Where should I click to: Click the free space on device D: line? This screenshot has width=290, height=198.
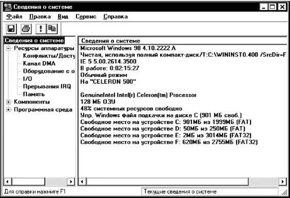(163, 129)
